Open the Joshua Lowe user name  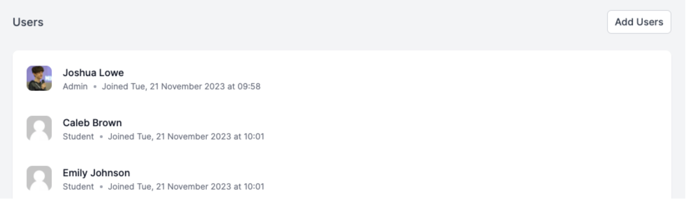coord(93,72)
